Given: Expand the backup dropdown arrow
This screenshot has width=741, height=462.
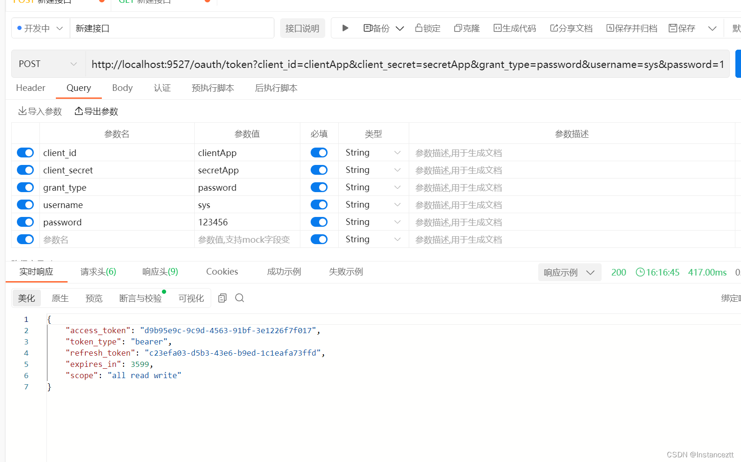Looking at the screenshot, I should click(x=400, y=29).
